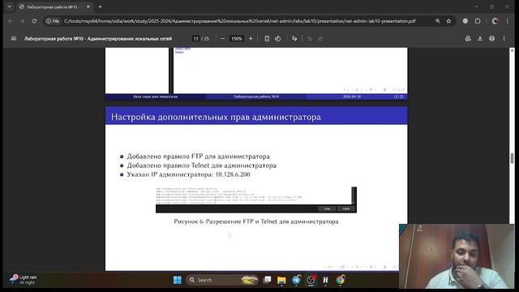Click the fit to page icon
Image resolution: width=519 pixels, height=292 pixels.
point(267,39)
